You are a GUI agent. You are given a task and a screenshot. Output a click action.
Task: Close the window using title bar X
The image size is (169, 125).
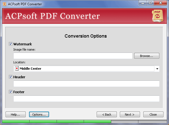tap(160, 3)
